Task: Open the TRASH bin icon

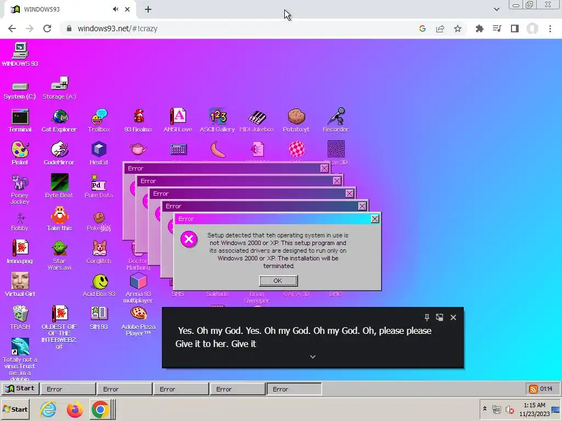Action: (20, 318)
